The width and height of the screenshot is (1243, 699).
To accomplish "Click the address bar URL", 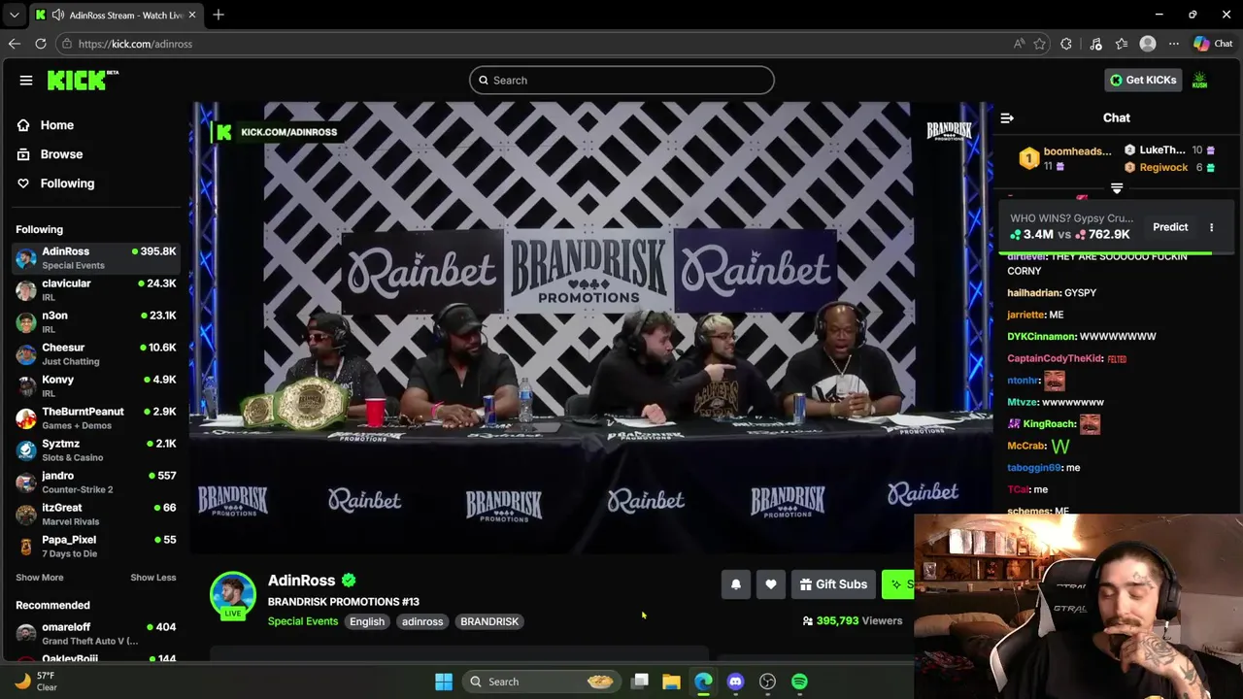I will click(135, 44).
